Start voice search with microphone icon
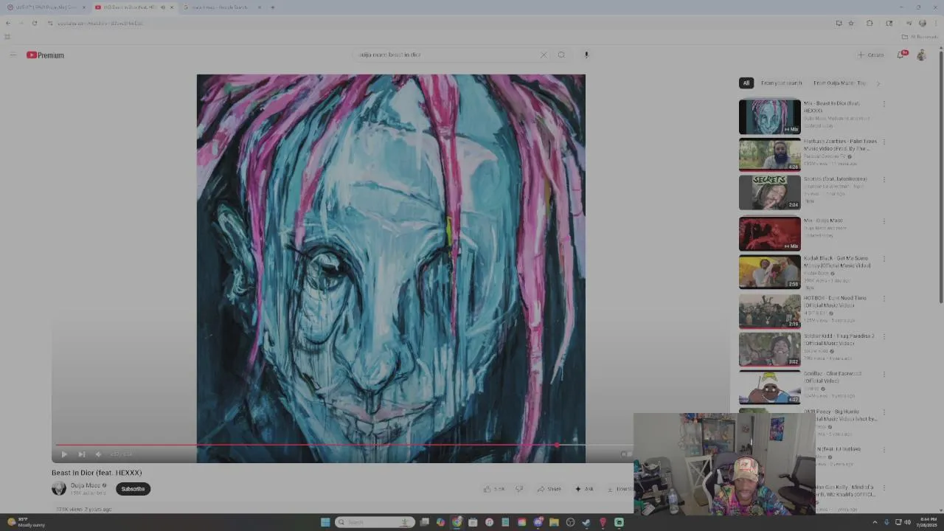The height and width of the screenshot is (531, 944). pos(586,55)
